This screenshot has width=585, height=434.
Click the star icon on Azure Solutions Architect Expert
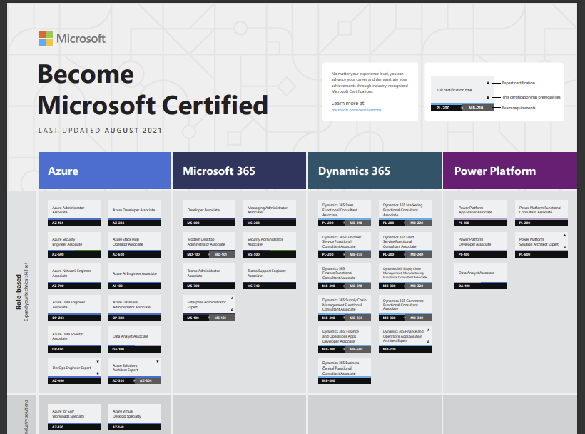158,362
